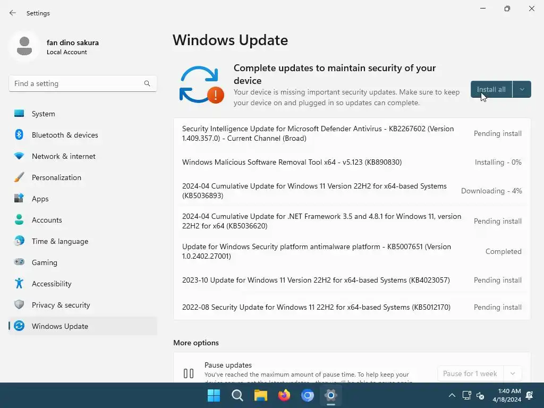
Task: Click the Installing - 0% status
Action: click(498, 162)
